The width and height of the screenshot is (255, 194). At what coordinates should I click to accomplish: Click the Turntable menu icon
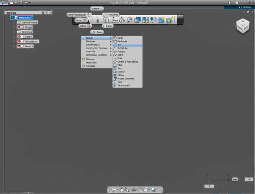point(83,66)
